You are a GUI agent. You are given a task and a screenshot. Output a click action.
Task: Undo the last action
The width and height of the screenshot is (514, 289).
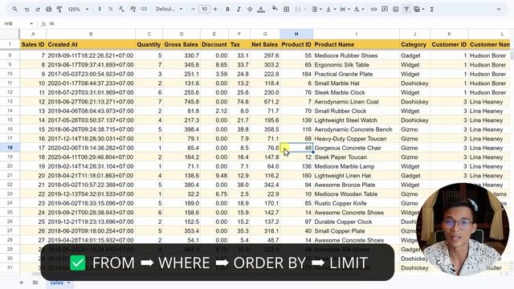[27, 9]
